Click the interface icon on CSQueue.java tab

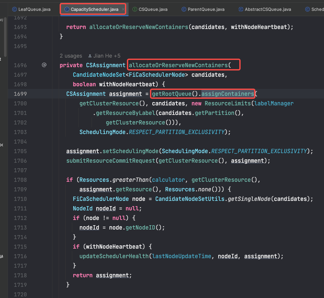pos(135,9)
